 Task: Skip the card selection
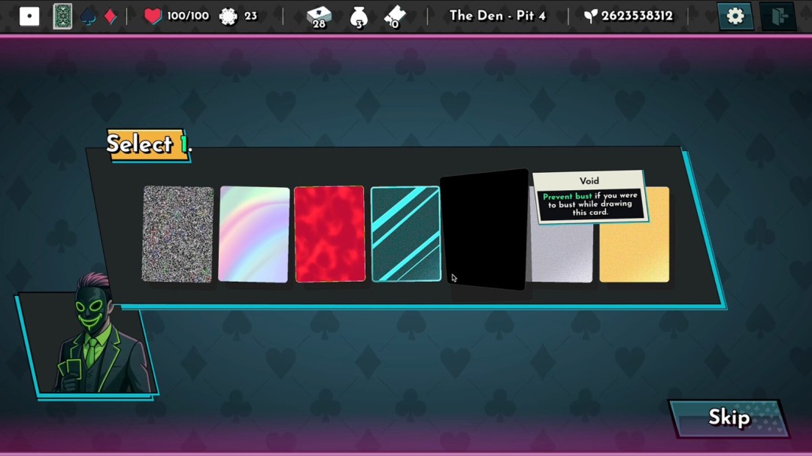coord(728,418)
